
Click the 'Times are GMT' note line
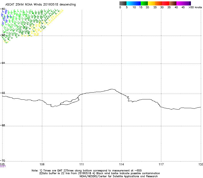(87, 171)
